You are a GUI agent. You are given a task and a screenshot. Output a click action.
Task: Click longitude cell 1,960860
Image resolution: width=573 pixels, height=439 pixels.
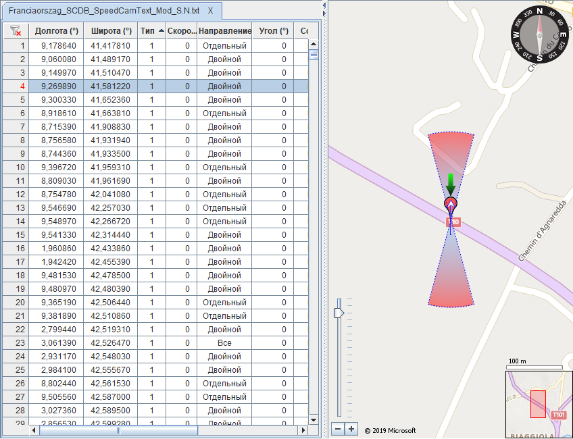pos(57,249)
